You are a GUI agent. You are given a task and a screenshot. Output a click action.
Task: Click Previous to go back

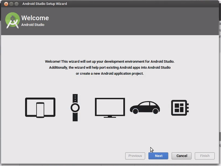[x=135, y=156]
